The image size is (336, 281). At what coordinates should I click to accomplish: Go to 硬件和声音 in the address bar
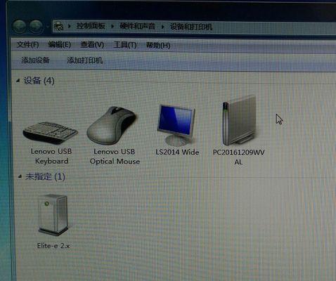pyautogui.click(x=137, y=26)
